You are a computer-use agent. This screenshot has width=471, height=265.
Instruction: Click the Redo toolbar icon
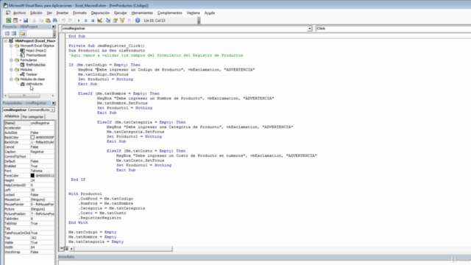click(x=71, y=21)
